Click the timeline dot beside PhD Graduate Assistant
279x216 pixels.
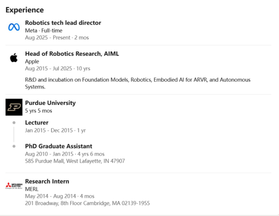tap(14, 146)
